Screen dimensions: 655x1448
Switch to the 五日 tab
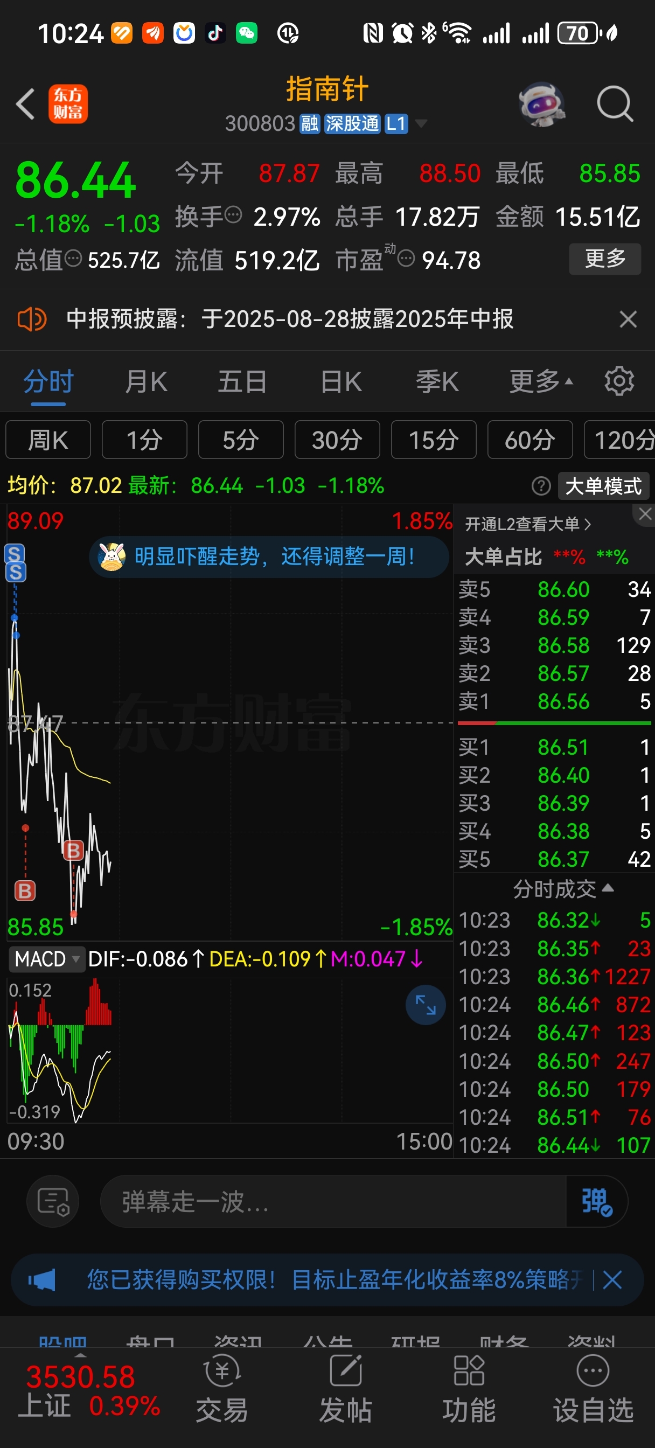pos(242,381)
